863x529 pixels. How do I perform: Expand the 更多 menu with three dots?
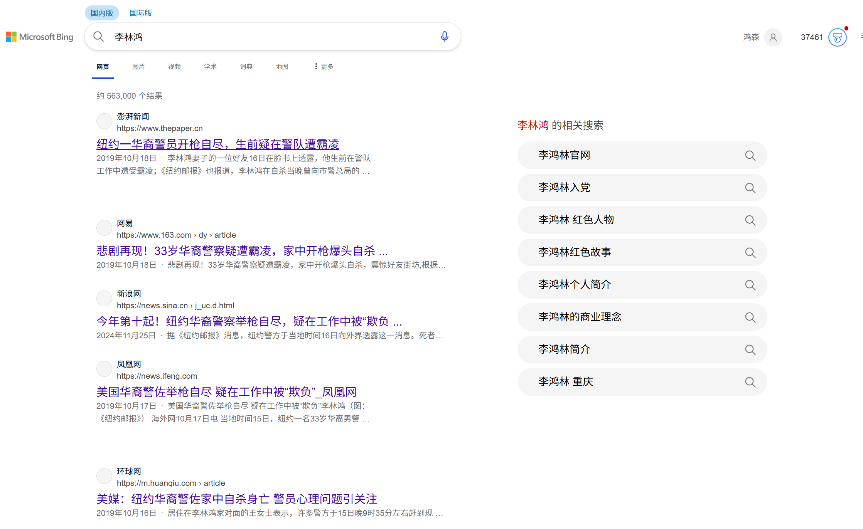pyautogui.click(x=324, y=67)
